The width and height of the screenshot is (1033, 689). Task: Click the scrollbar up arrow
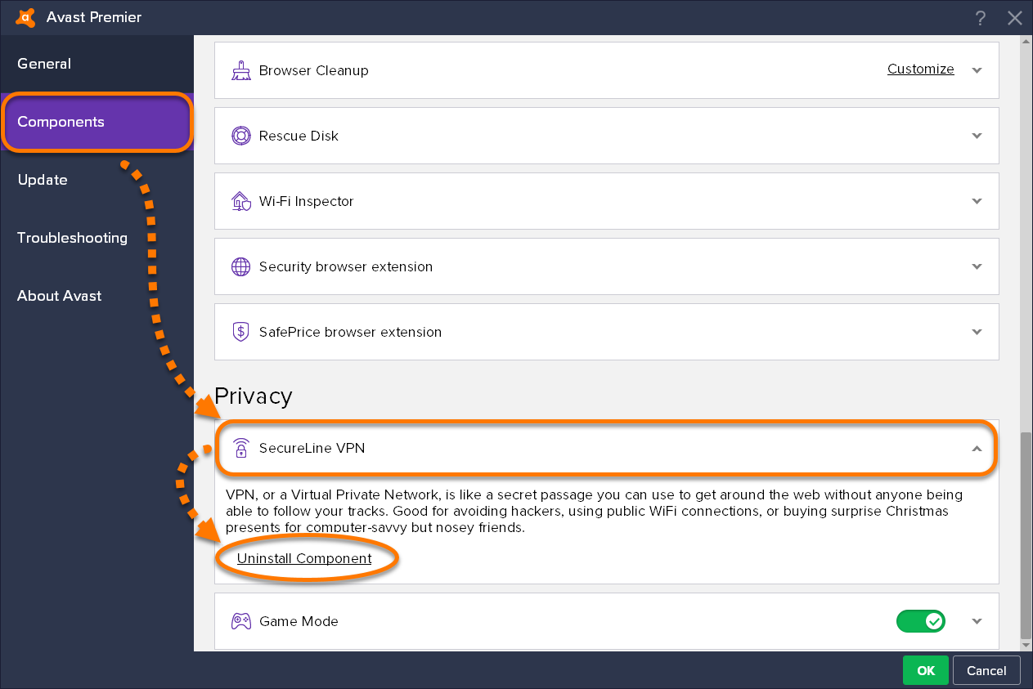click(1026, 42)
